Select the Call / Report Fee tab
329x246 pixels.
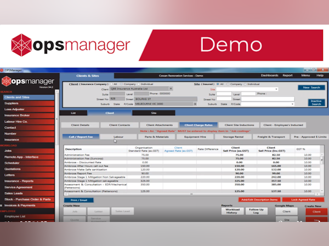tap(81, 137)
